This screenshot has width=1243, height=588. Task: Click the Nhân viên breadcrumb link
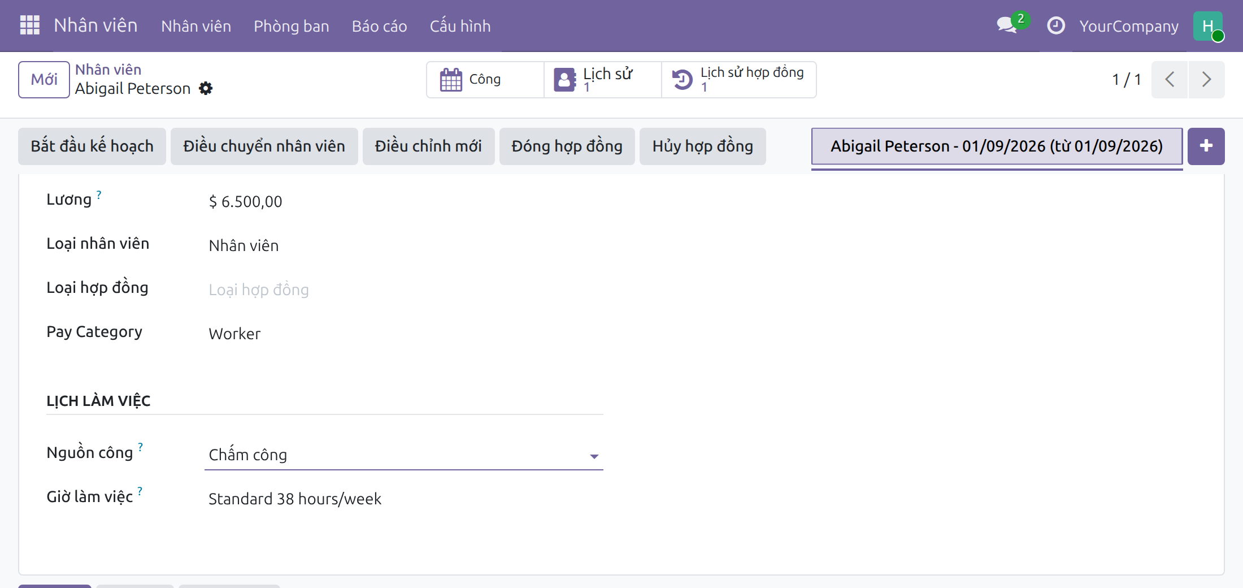[x=108, y=70]
